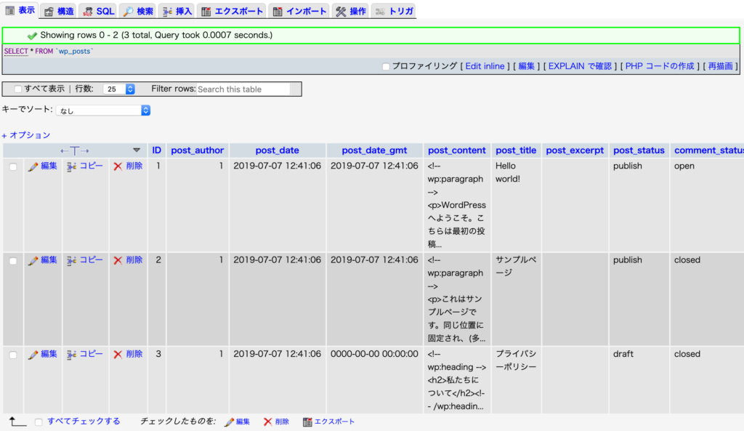744x431 pixels.
Task: Click the export icon in the bottom bulk actions
Action: [307, 422]
